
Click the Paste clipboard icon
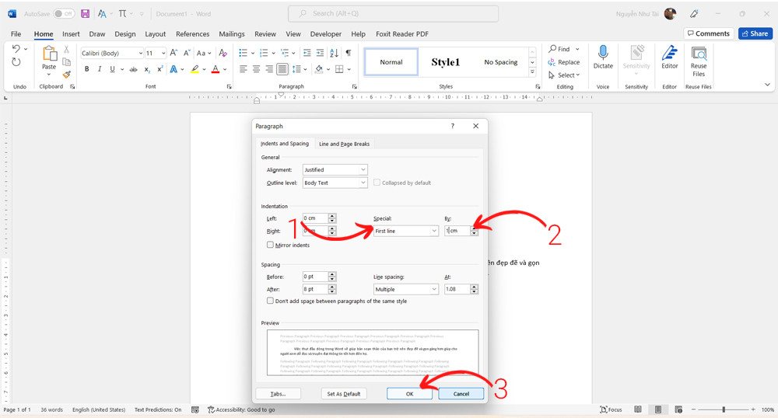point(49,54)
